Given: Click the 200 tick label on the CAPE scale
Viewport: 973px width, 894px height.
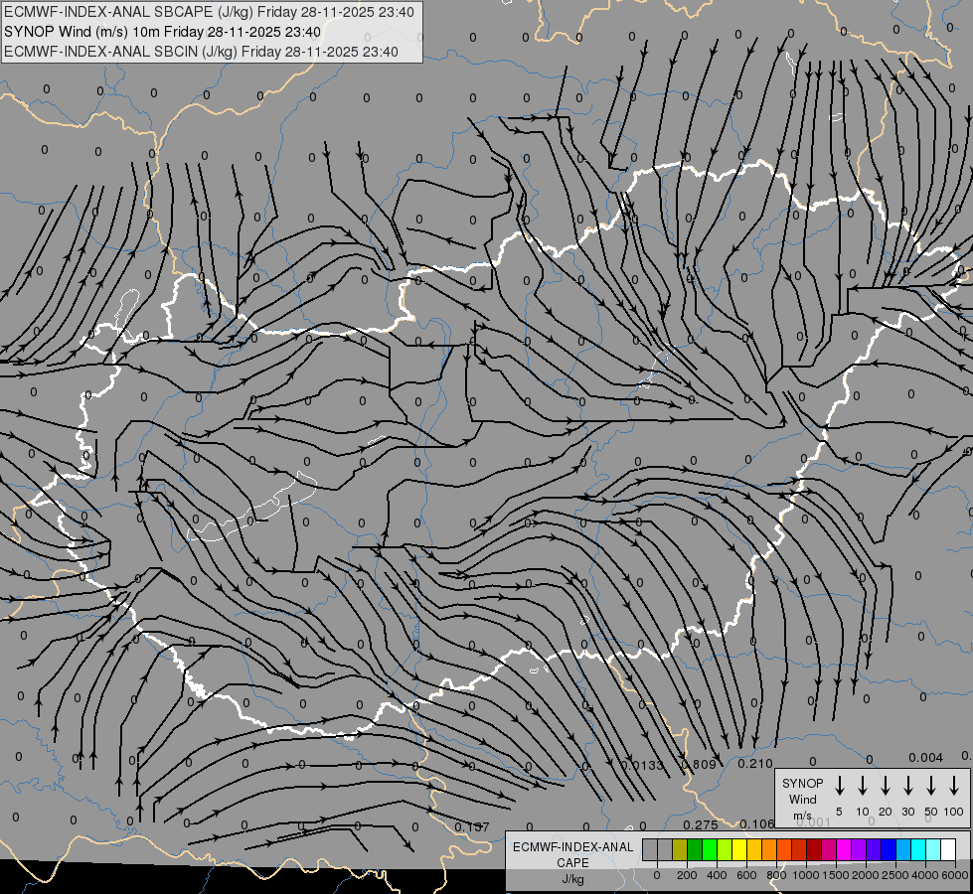Looking at the screenshot, I should [x=687, y=875].
